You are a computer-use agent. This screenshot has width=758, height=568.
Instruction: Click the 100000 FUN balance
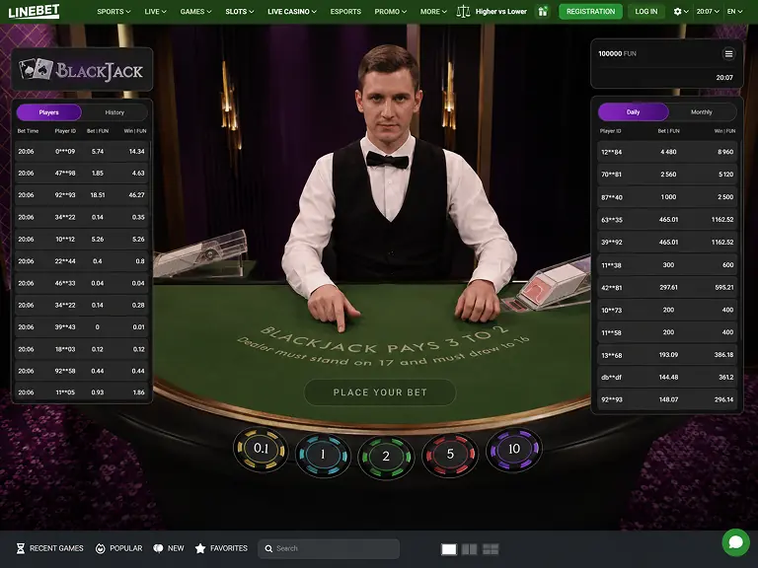[617, 53]
